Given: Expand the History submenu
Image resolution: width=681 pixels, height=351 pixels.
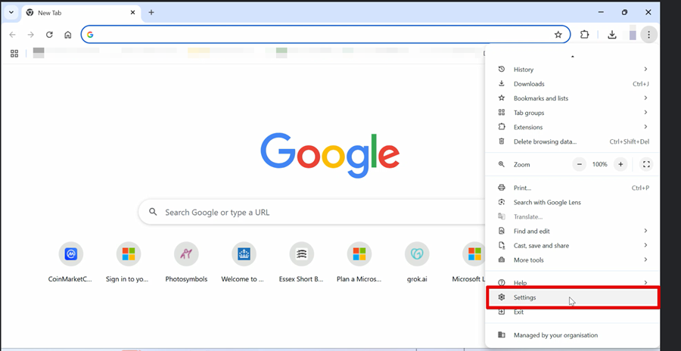Looking at the screenshot, I should (572, 70).
